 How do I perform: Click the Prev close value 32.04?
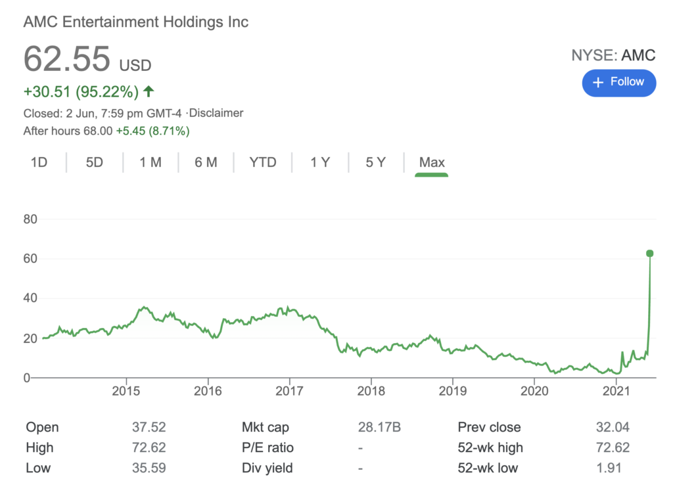click(x=613, y=427)
